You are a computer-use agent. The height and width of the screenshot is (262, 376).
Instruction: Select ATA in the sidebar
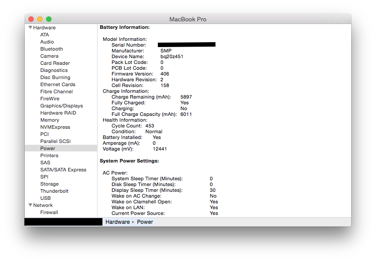tap(45, 35)
